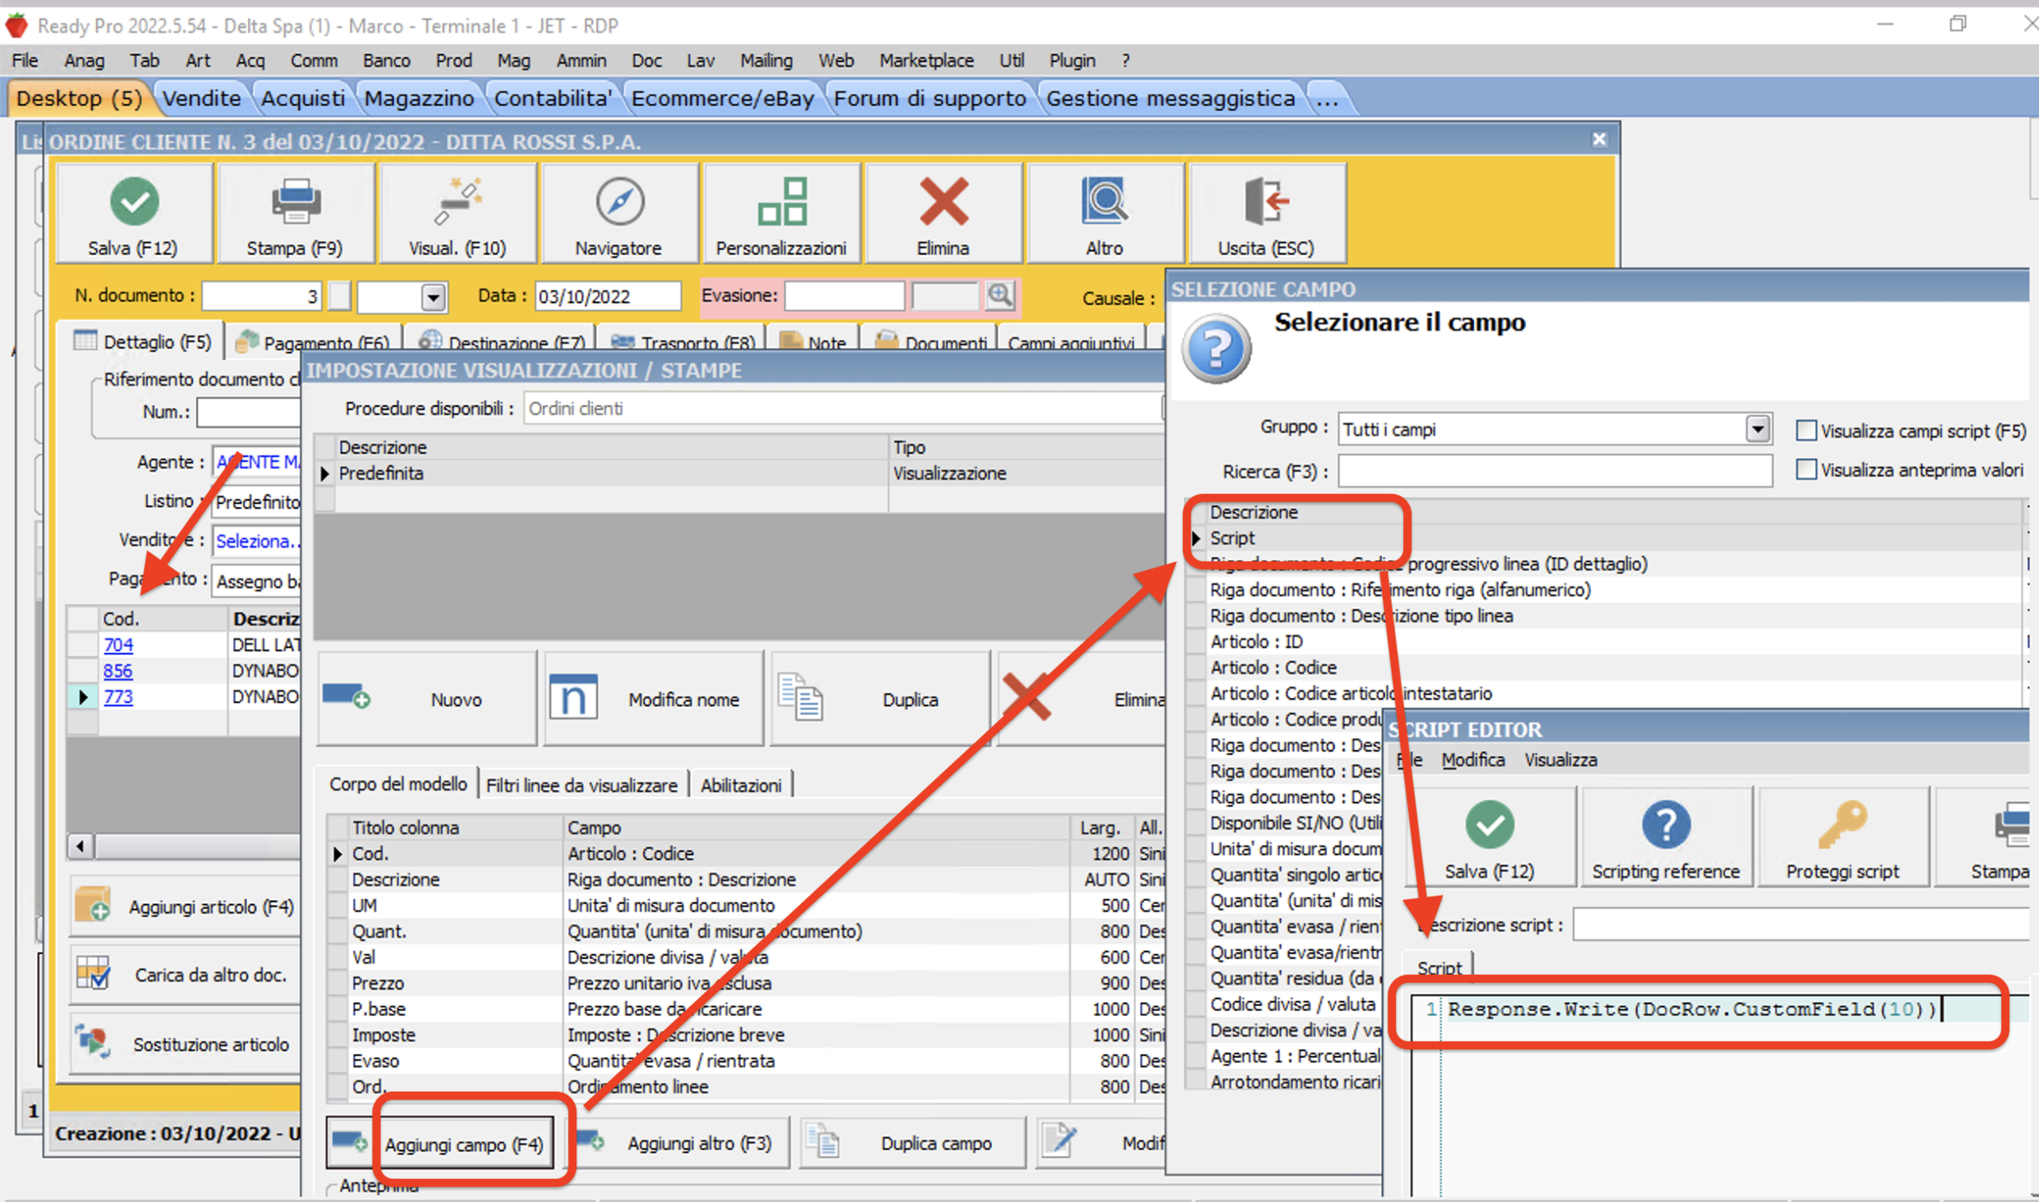This screenshot has width=2039, height=1202.
Task: Expand the Gruppo Tutti i campi dropdown
Action: click(x=1757, y=429)
